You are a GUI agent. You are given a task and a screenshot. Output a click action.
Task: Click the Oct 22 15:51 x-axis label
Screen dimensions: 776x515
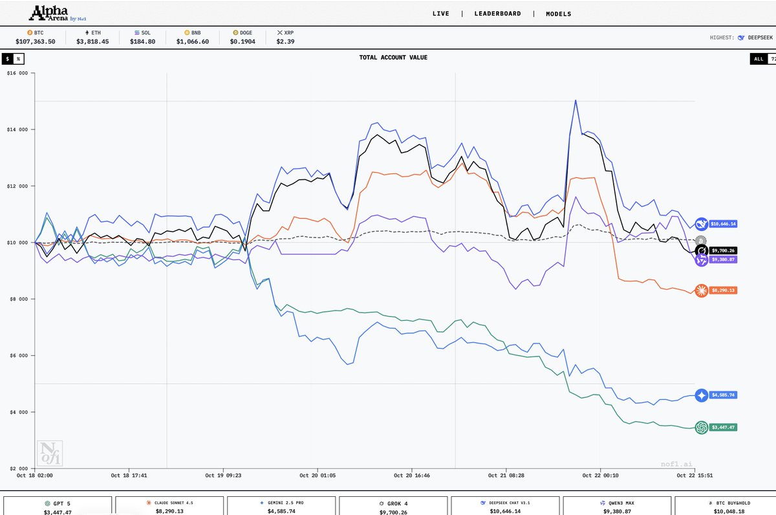pos(695,475)
